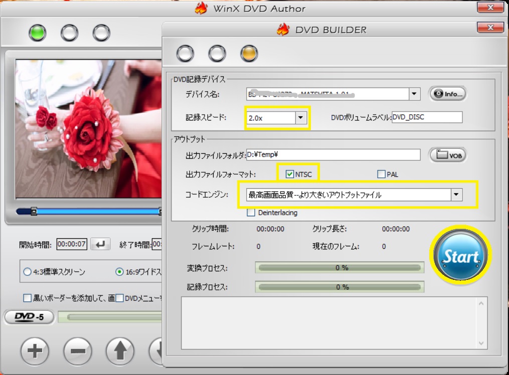Select the 16:9 widescreen radio button
The image size is (509, 375).
tap(119, 271)
